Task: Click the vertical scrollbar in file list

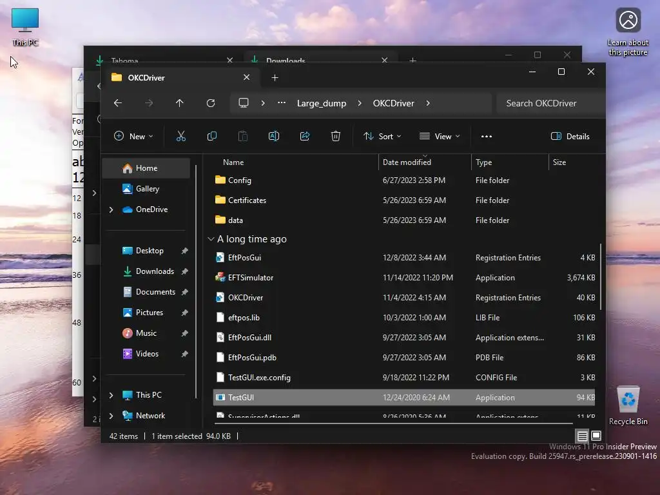Action: [x=601, y=277]
